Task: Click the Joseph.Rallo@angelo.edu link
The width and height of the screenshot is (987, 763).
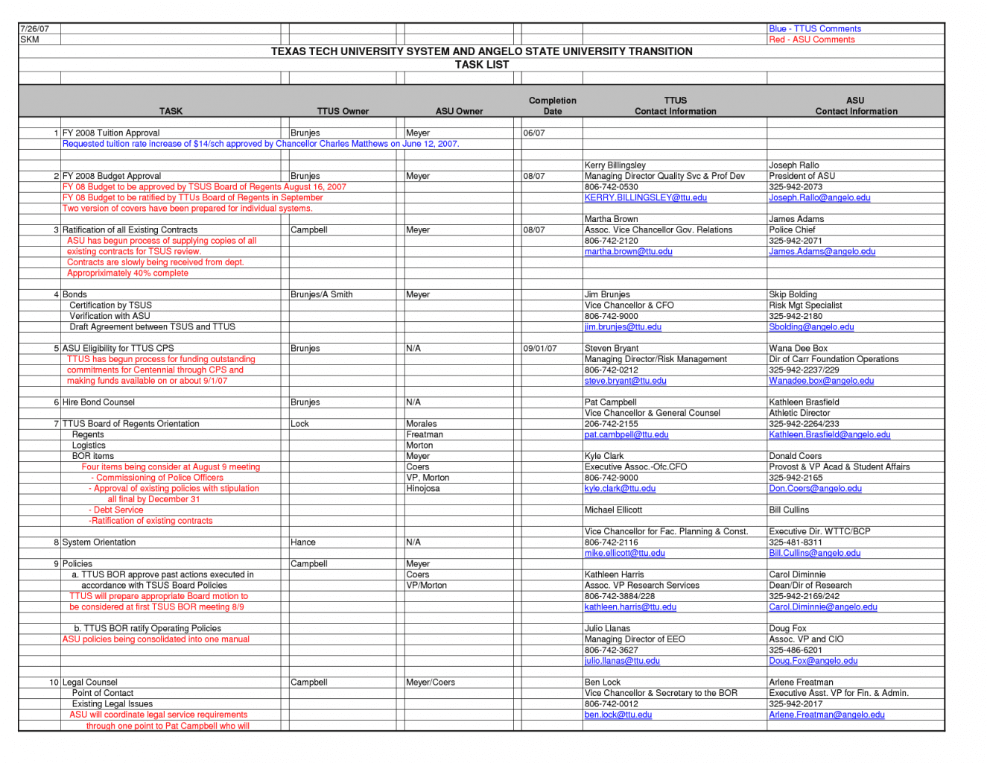Action: pyautogui.click(x=819, y=197)
